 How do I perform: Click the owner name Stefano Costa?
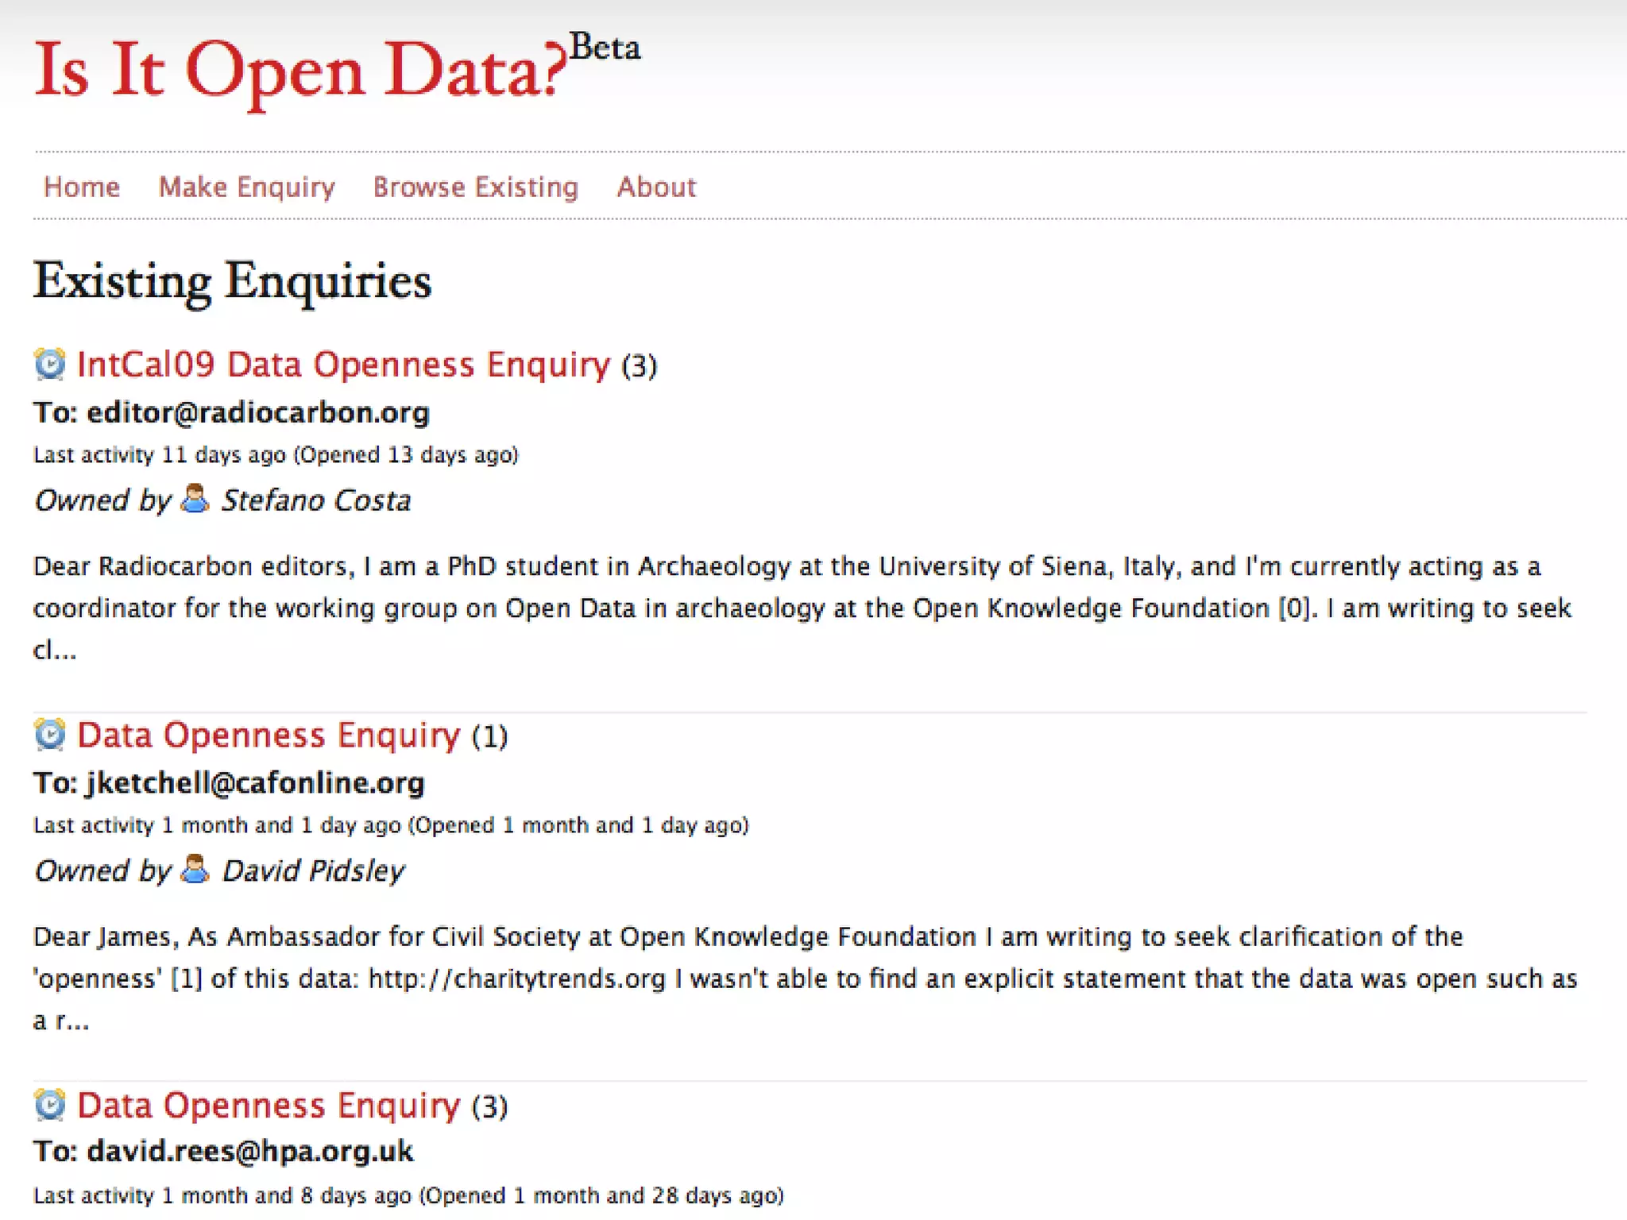315,500
